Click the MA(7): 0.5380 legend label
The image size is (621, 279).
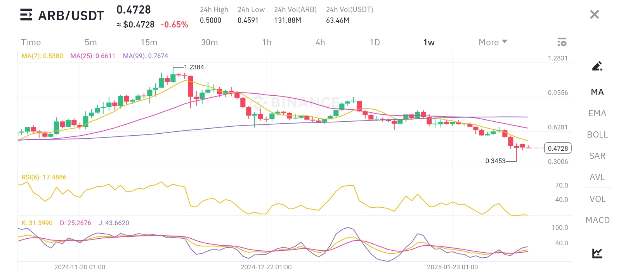42,56
